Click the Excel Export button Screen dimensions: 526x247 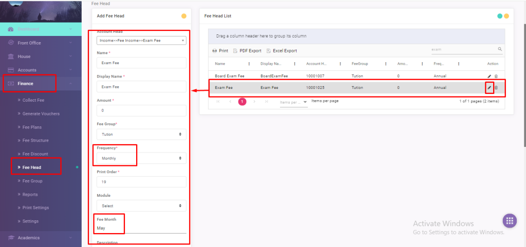tap(281, 51)
